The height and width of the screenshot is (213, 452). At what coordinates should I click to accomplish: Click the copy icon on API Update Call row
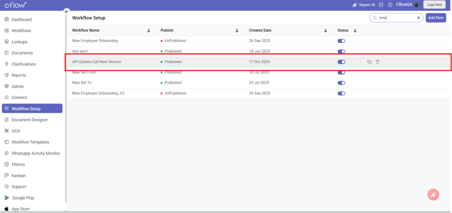click(369, 62)
